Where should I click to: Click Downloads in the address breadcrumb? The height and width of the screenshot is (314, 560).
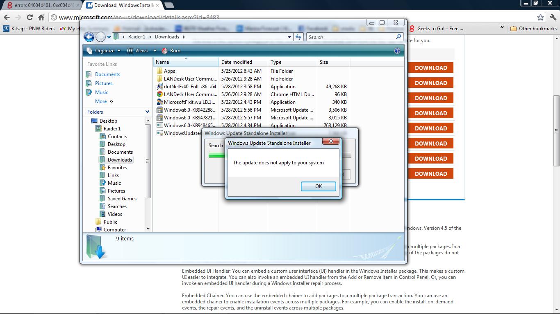pos(167,37)
